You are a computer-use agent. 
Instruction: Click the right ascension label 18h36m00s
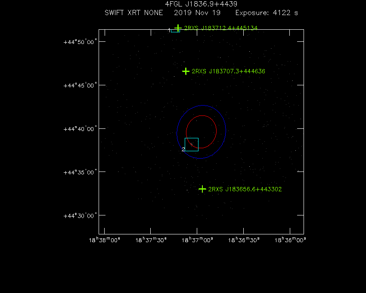tap(290, 240)
